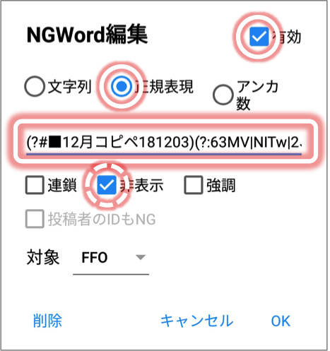
Task: Click the 正規表現 label text
Action: pyautogui.click(x=164, y=86)
